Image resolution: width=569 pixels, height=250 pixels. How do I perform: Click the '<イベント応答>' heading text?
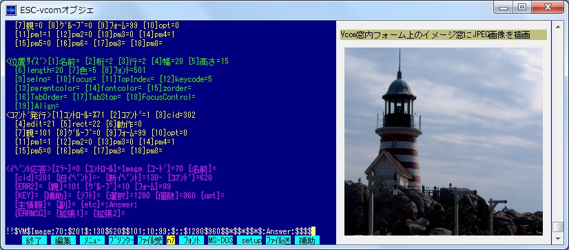(29, 169)
